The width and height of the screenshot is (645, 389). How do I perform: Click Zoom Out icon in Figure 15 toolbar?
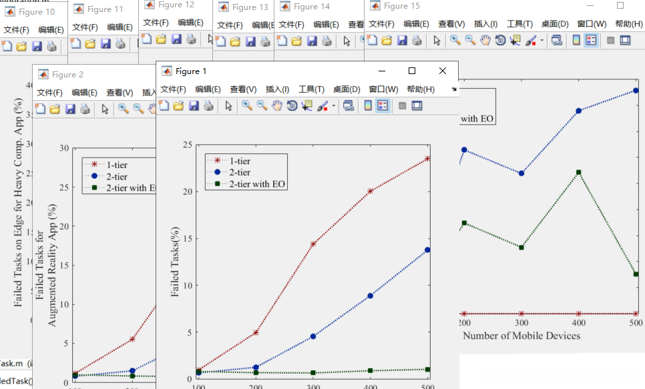click(x=470, y=40)
